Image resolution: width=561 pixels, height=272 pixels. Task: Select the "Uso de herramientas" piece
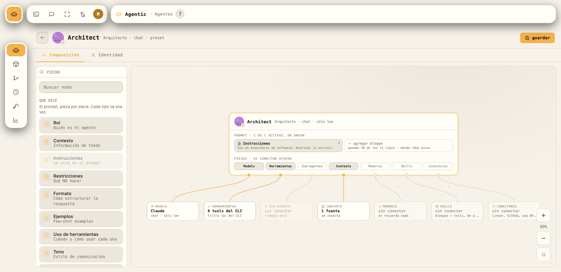81,237
